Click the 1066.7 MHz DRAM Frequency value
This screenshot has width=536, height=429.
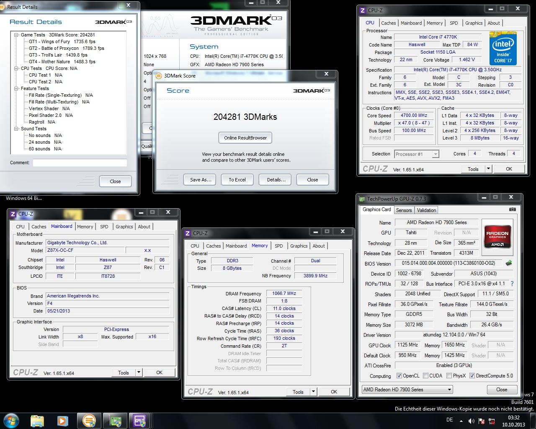284,293
